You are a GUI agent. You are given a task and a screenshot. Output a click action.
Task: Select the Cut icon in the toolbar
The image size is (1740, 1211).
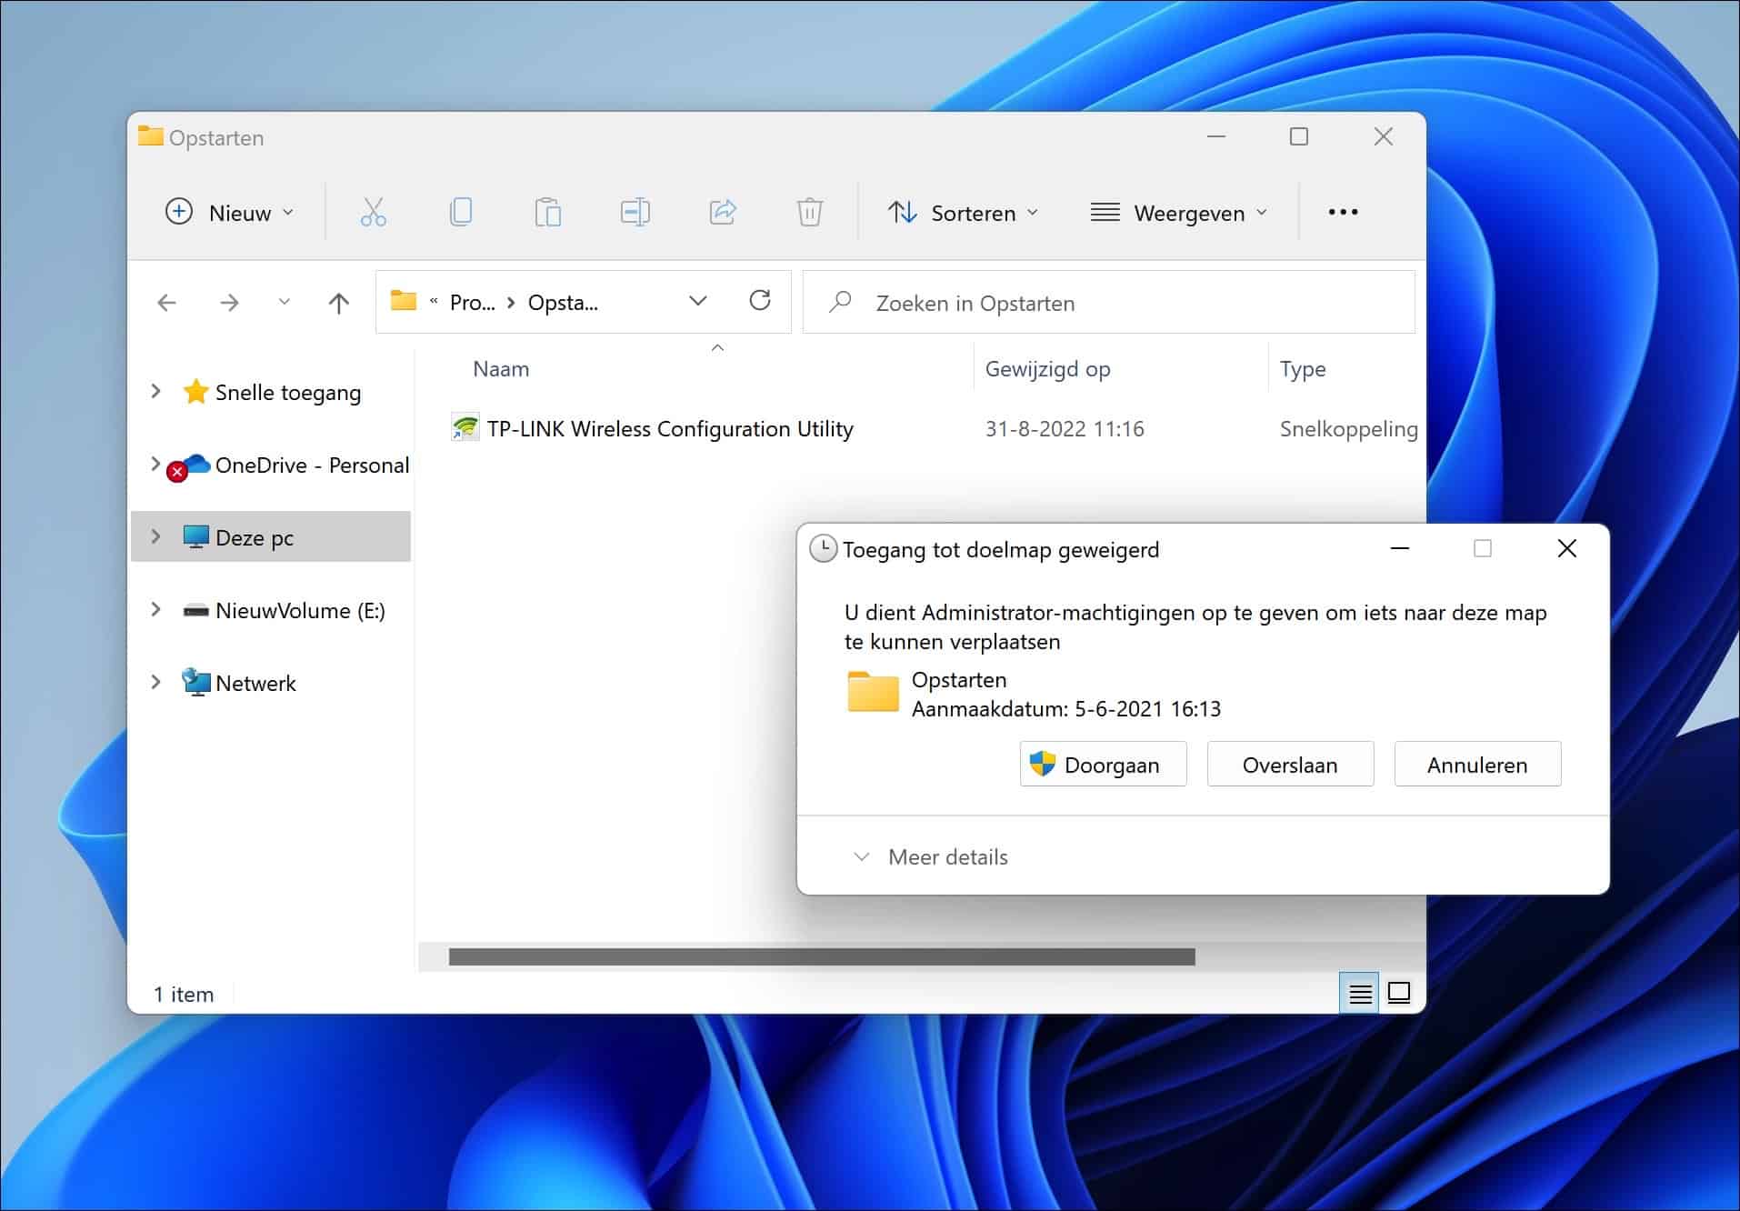[373, 212]
